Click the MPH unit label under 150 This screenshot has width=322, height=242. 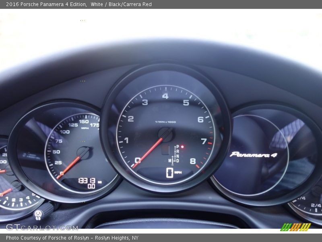(85, 128)
